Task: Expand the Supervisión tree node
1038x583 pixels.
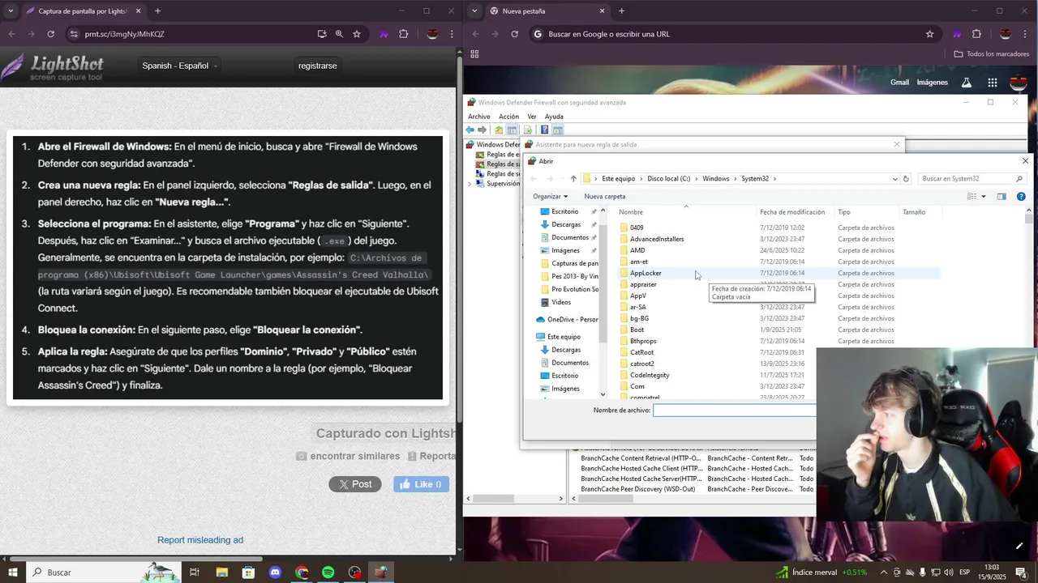Action: pos(470,184)
